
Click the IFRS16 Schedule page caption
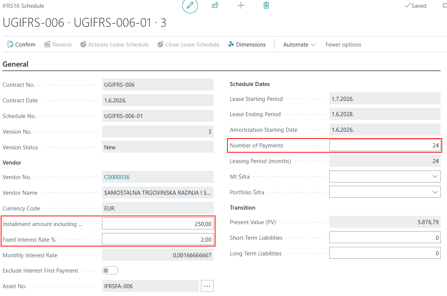coord(24,6)
